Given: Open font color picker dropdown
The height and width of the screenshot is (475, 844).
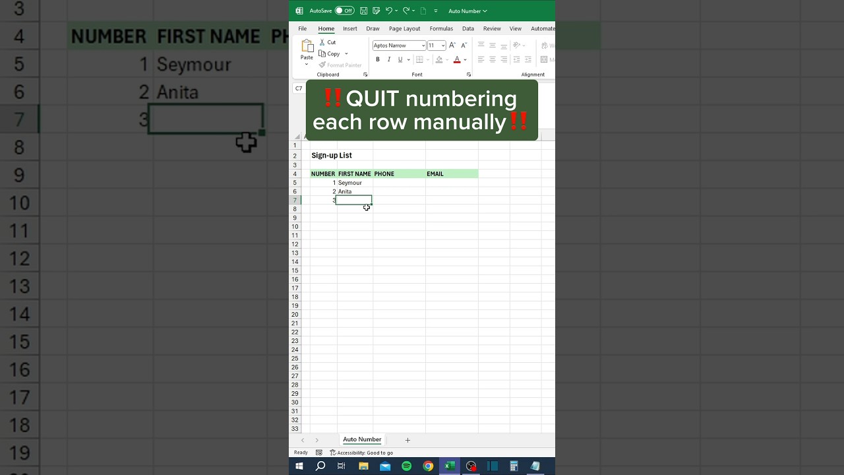Looking at the screenshot, I should [x=465, y=59].
